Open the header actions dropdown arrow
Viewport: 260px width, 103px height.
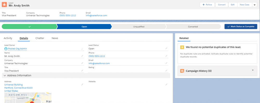click(x=255, y=5)
